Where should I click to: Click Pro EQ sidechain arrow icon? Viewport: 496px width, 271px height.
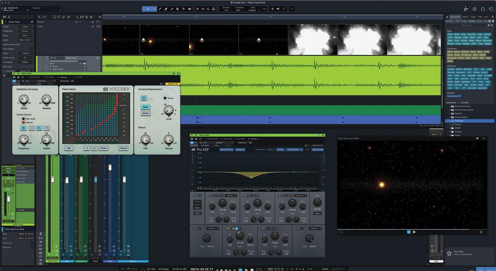(250, 143)
